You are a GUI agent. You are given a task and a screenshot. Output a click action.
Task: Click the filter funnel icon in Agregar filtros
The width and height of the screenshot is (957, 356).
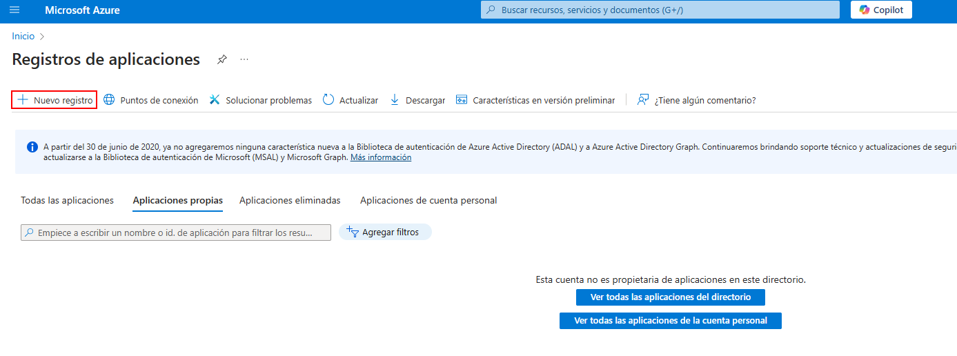point(353,233)
